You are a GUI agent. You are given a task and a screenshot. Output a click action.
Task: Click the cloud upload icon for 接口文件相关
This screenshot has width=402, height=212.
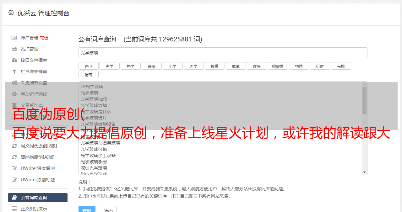coord(14,60)
